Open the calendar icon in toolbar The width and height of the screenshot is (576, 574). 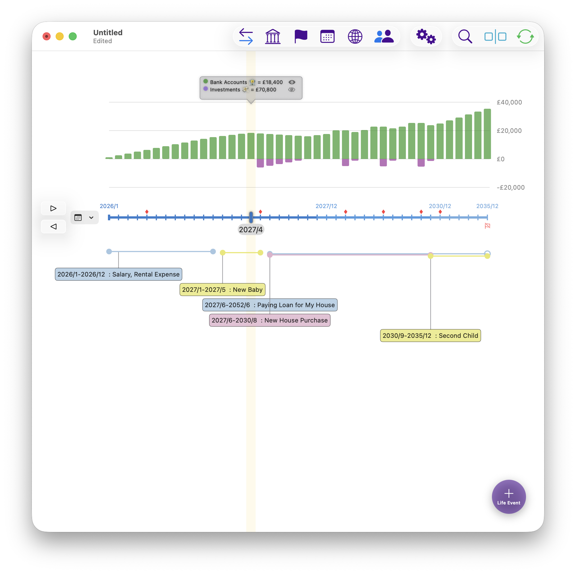click(327, 36)
